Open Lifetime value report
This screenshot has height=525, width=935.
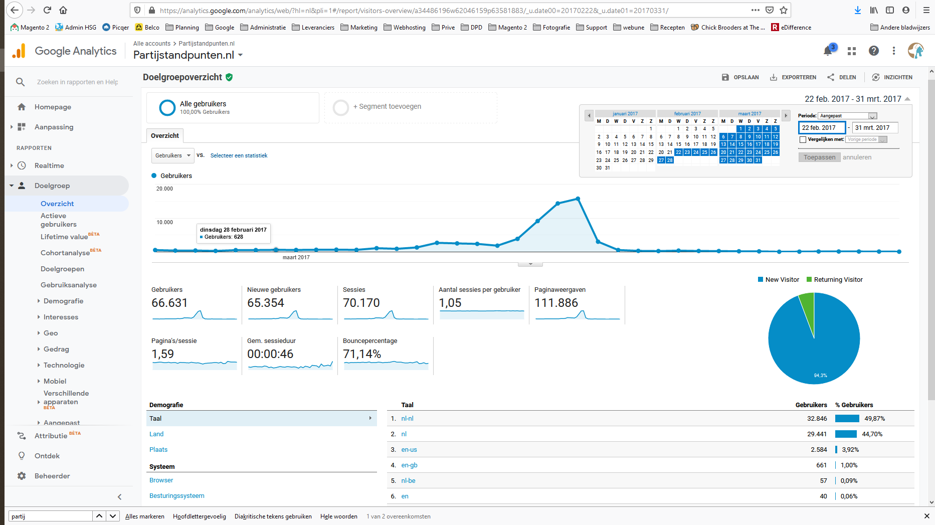tap(64, 237)
